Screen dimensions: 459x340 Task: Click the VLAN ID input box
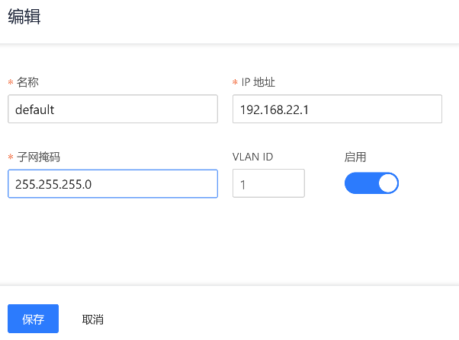coord(268,183)
